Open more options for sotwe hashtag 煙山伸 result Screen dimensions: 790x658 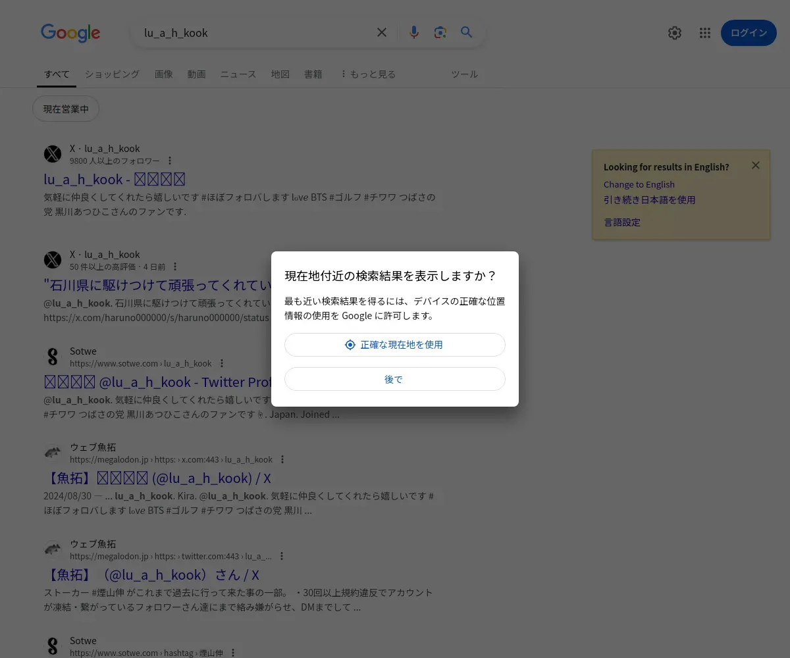(x=232, y=653)
